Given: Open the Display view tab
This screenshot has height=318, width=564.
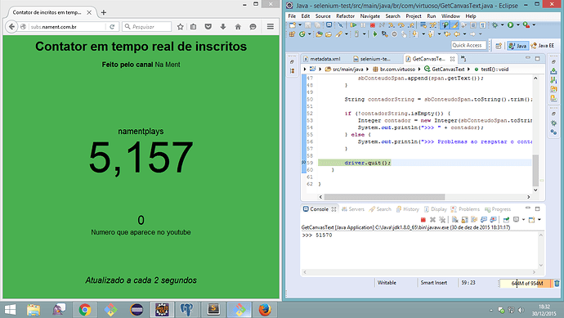Looking at the screenshot, I should click(x=435, y=209).
